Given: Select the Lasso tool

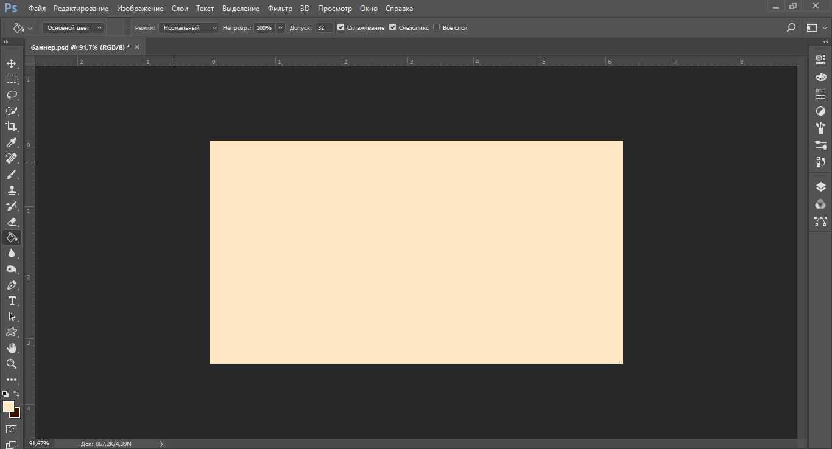Looking at the screenshot, I should pos(12,95).
